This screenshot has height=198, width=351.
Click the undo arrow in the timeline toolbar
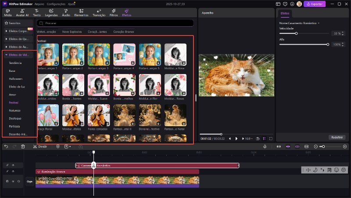(6, 146)
